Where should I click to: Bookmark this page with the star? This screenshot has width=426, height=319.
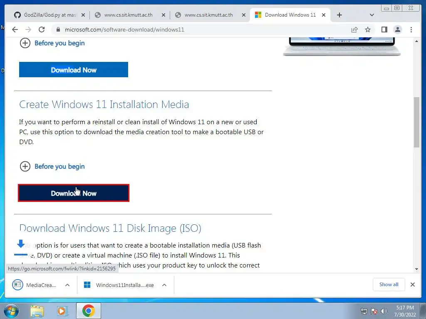coord(368,29)
